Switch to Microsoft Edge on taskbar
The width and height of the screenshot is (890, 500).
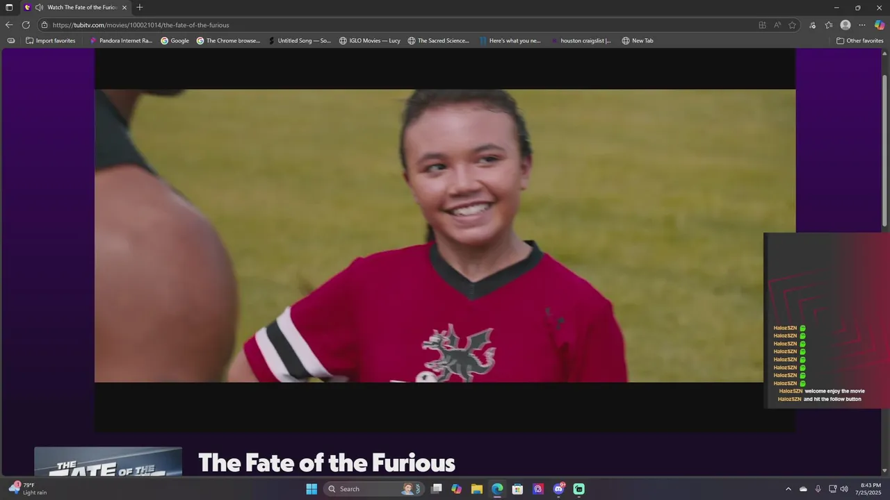pos(497,489)
